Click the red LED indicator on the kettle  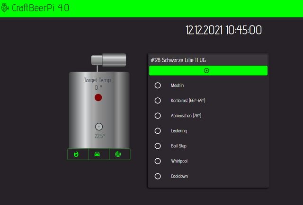tap(98, 98)
